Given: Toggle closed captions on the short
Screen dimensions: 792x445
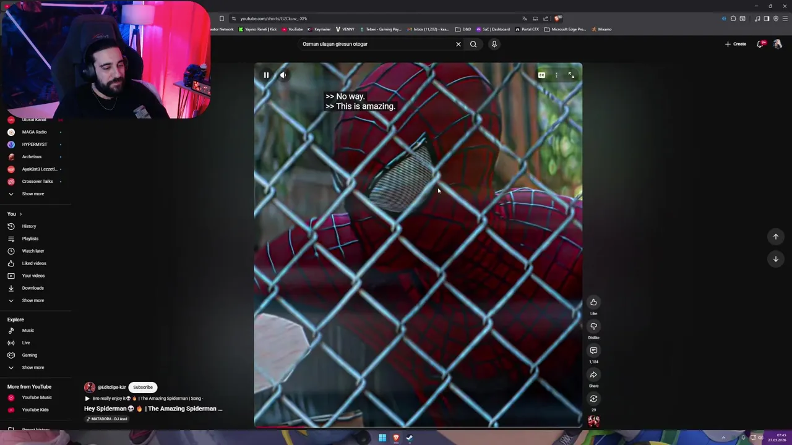Looking at the screenshot, I should [x=541, y=75].
